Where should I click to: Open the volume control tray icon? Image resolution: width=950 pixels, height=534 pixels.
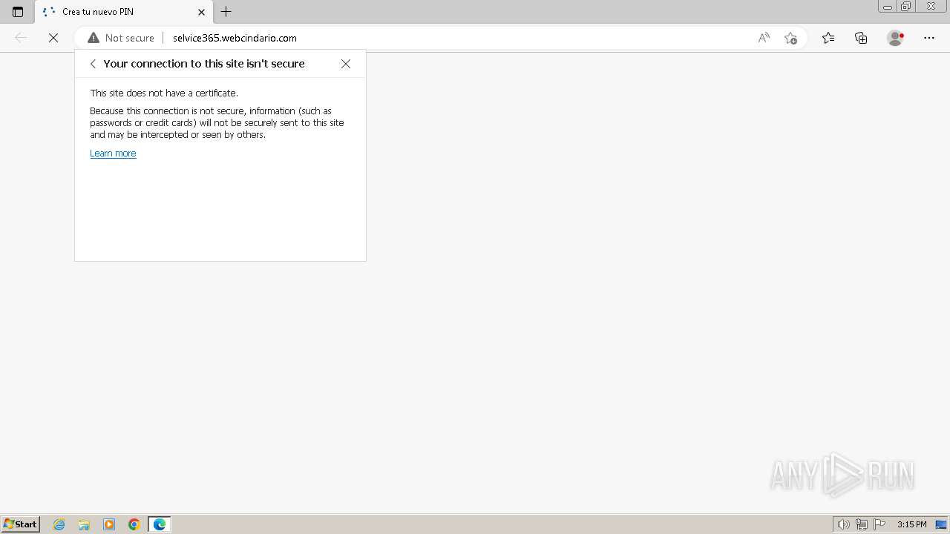(843, 524)
